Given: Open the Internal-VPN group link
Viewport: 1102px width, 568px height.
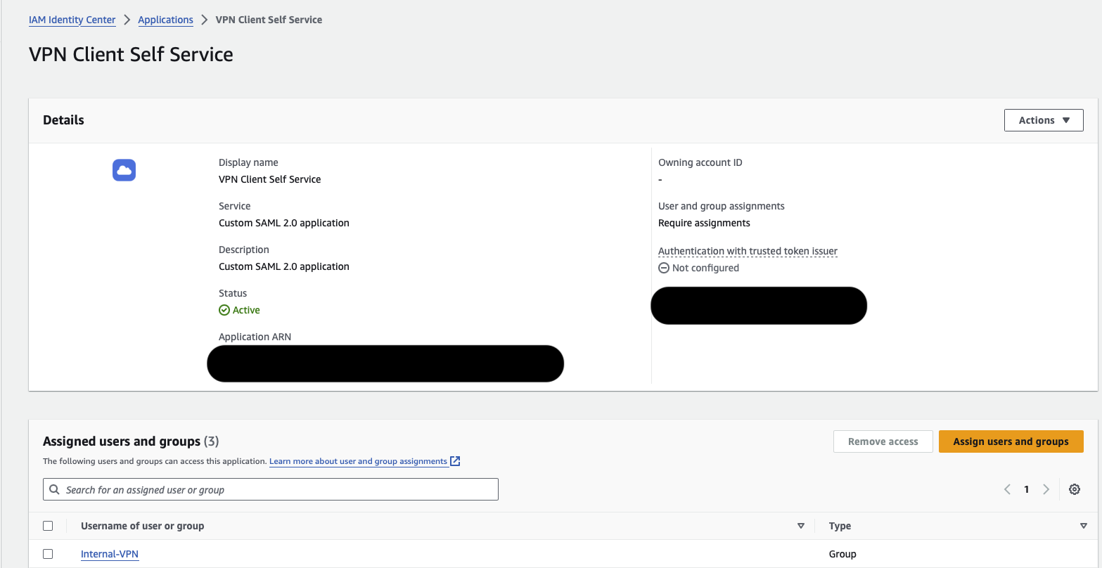Looking at the screenshot, I should [110, 554].
